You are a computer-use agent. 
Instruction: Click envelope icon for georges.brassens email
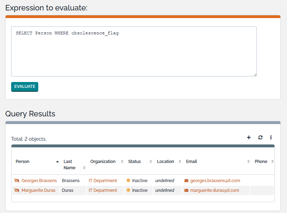186,181
